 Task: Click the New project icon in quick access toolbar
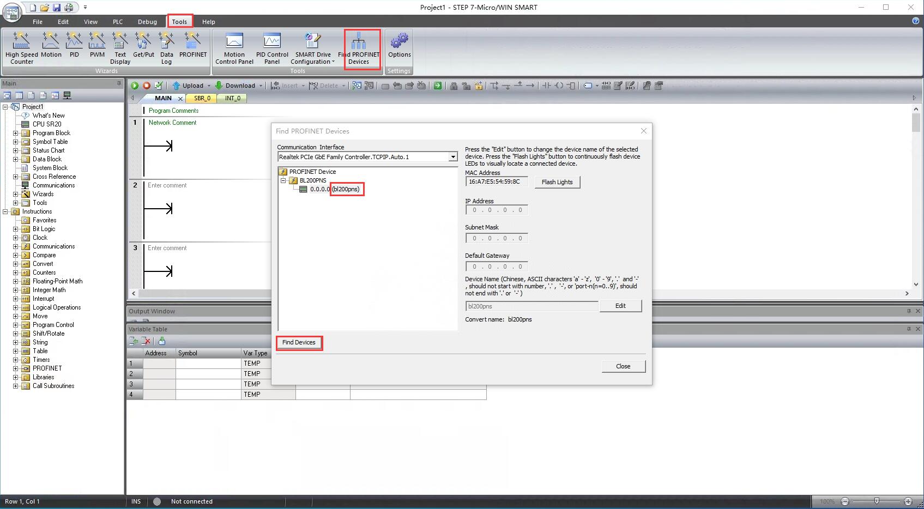pos(33,8)
